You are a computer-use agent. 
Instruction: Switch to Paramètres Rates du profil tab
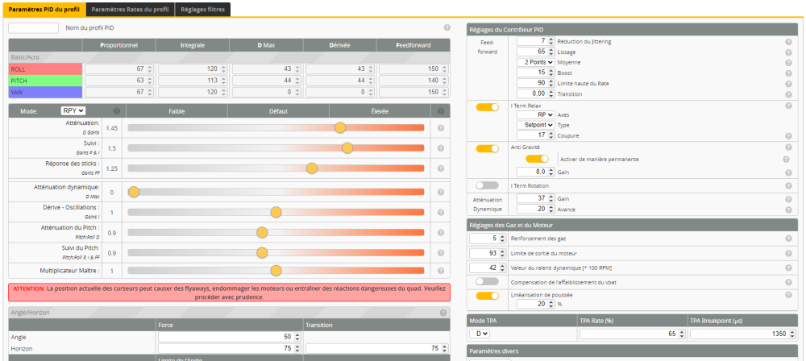130,9
